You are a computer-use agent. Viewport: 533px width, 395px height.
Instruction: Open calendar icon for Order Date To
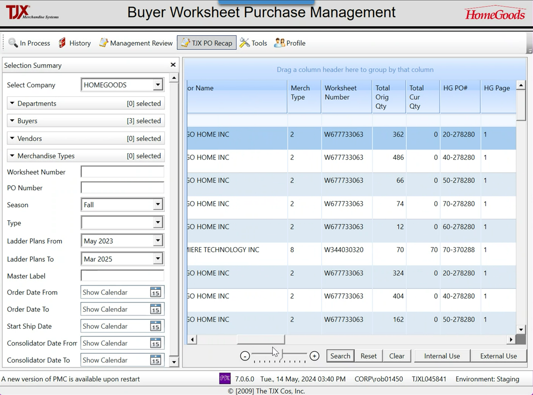[x=156, y=309]
